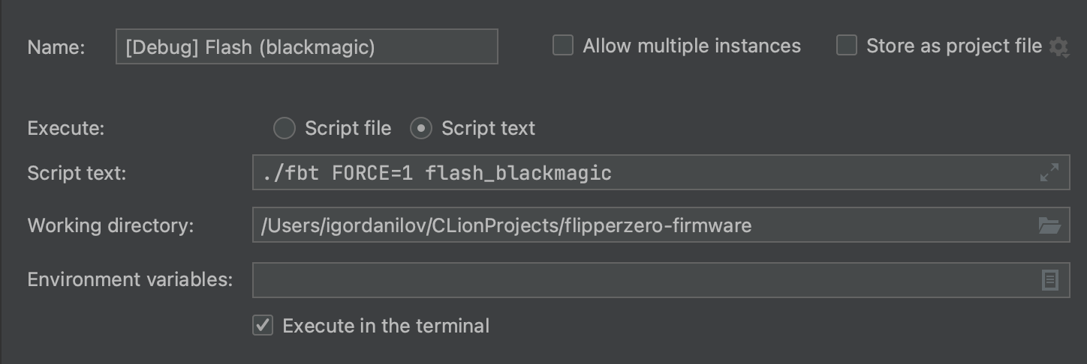Click the 'Execute in the terminal' label text
This screenshot has width=1087, height=364.
click(386, 326)
